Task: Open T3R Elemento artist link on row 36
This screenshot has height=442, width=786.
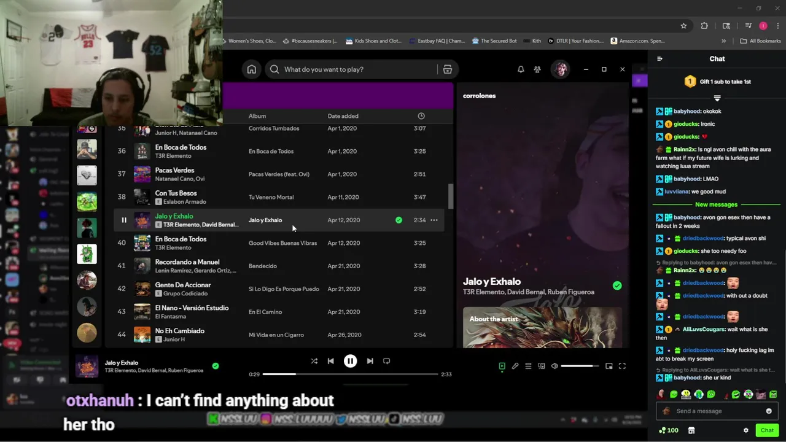Action: click(173, 156)
